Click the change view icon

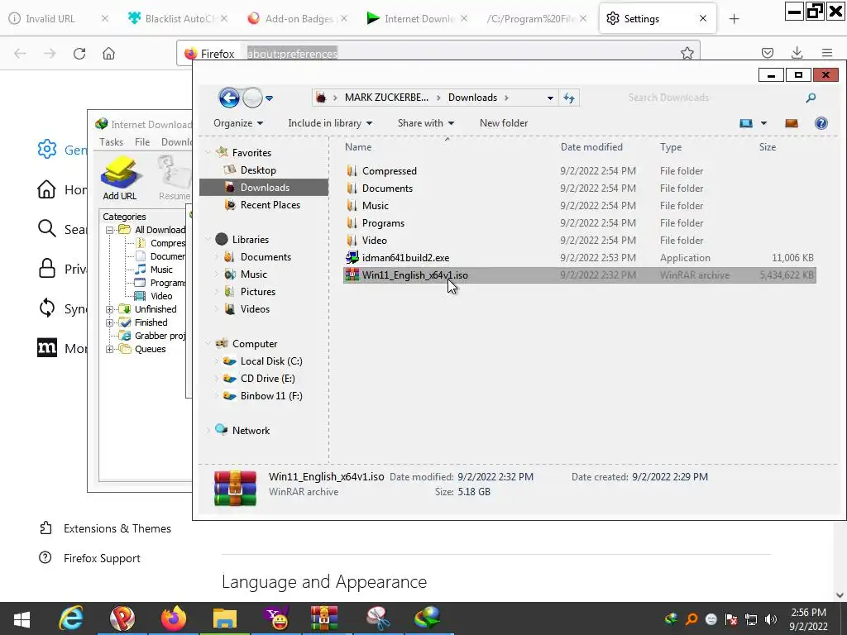pyautogui.click(x=746, y=123)
